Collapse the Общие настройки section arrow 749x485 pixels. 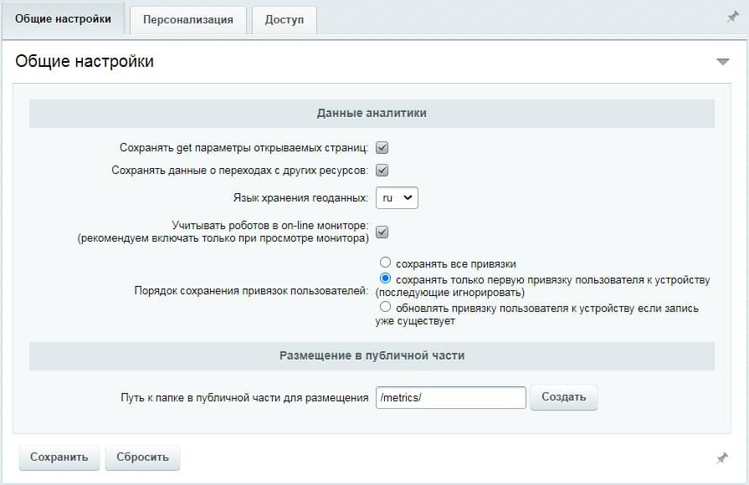723,62
